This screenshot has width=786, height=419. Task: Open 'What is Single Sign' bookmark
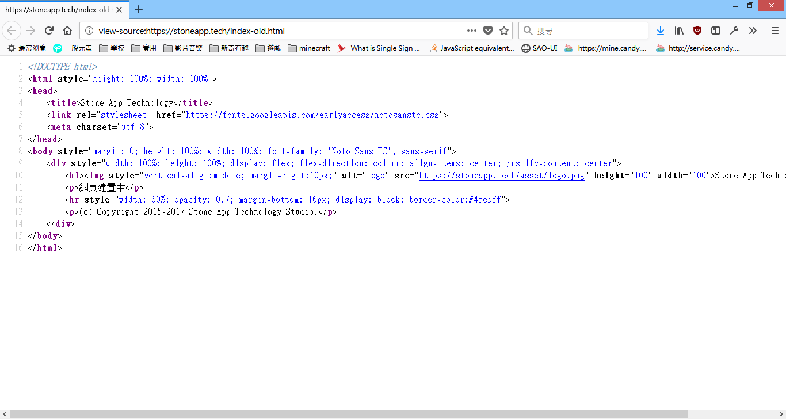coord(379,48)
